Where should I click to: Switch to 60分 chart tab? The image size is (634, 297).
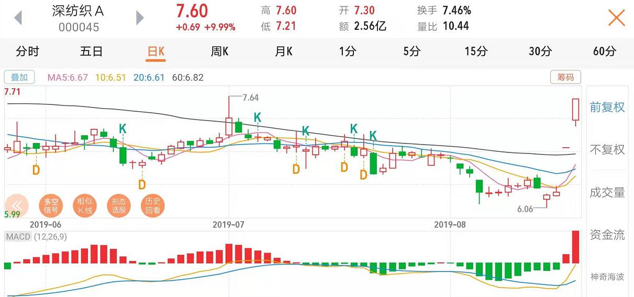pos(605,51)
